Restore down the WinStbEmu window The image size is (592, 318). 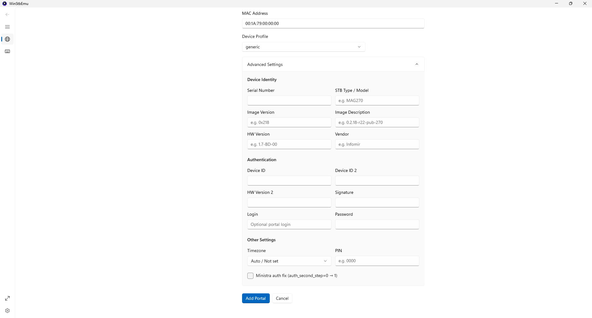[x=571, y=3]
